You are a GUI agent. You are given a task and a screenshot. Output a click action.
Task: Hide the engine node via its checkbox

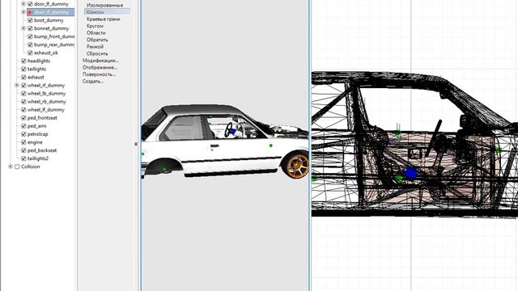[23, 142]
